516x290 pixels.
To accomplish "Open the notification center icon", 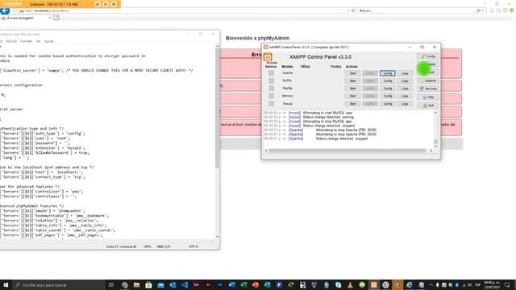I will [x=507, y=284].
